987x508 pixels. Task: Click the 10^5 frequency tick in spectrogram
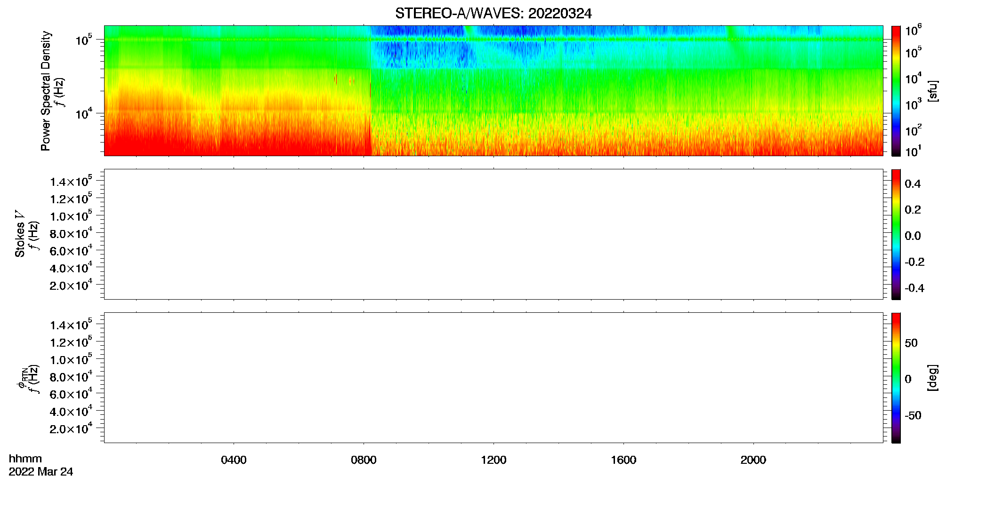coord(84,40)
